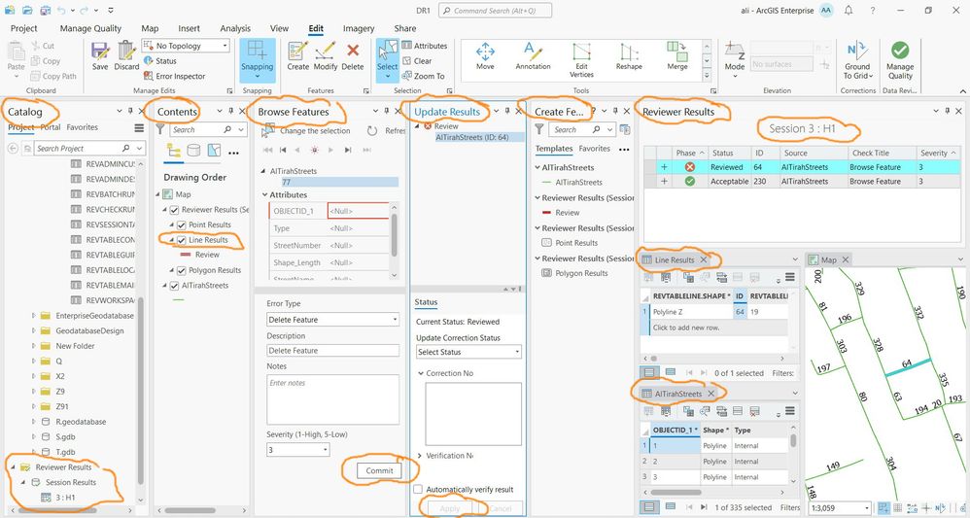Choose the Edit Vertices tool
Image resolution: width=970 pixels, height=518 pixels.
click(581, 59)
